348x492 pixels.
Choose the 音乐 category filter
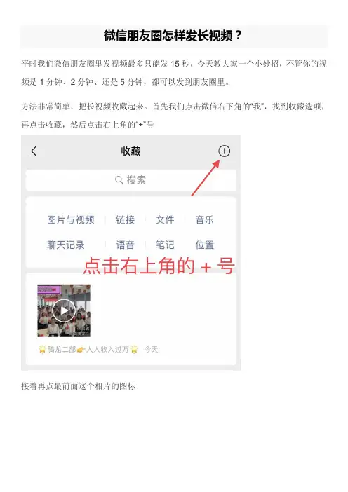204,219
